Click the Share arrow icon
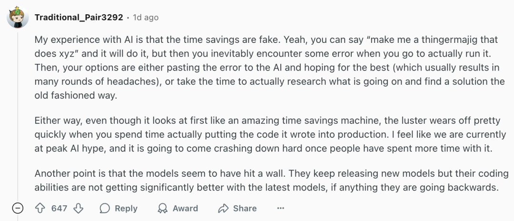The width and height of the screenshot is (514, 221). pos(223,209)
